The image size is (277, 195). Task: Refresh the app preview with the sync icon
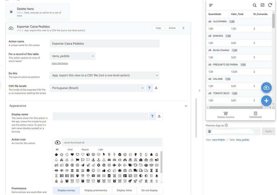[x=270, y=5]
